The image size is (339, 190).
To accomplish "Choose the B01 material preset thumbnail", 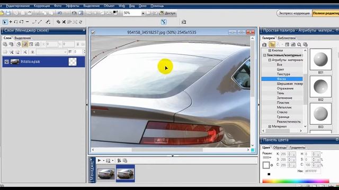I will [320, 60].
